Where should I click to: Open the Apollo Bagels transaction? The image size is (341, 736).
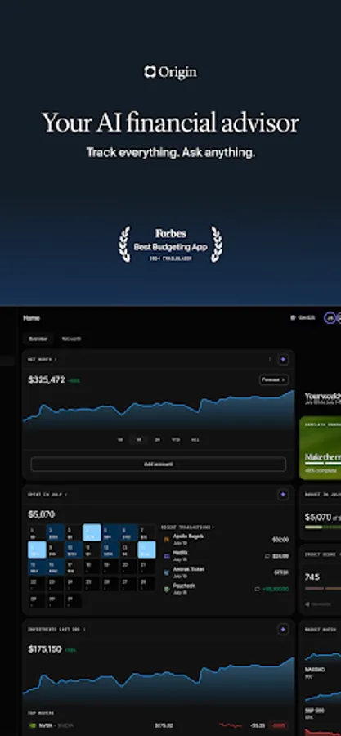tap(226, 539)
